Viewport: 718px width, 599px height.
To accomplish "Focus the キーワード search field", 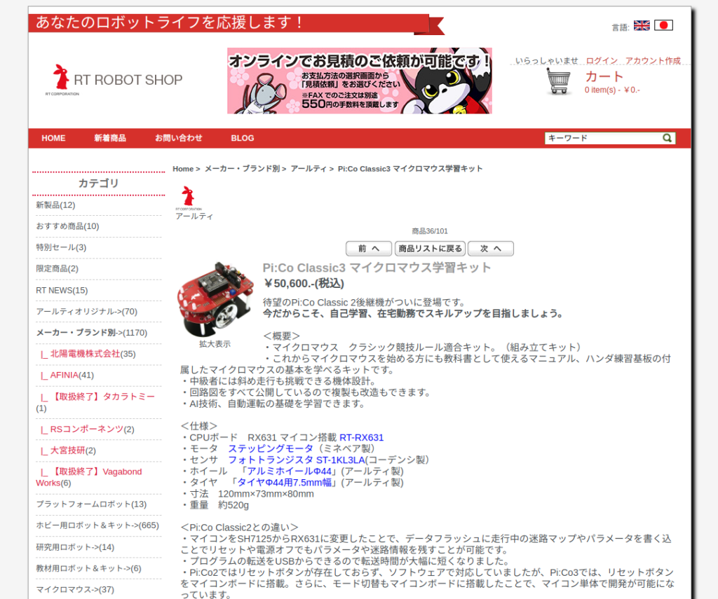I will [603, 138].
